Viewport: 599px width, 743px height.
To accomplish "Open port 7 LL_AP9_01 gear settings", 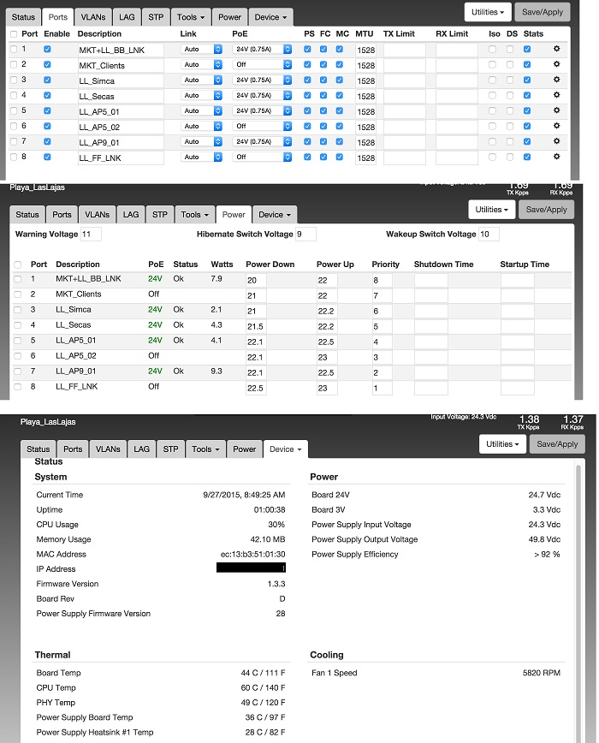I will click(x=557, y=141).
